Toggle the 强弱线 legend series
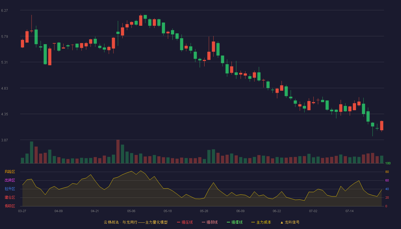 click(x=210, y=222)
